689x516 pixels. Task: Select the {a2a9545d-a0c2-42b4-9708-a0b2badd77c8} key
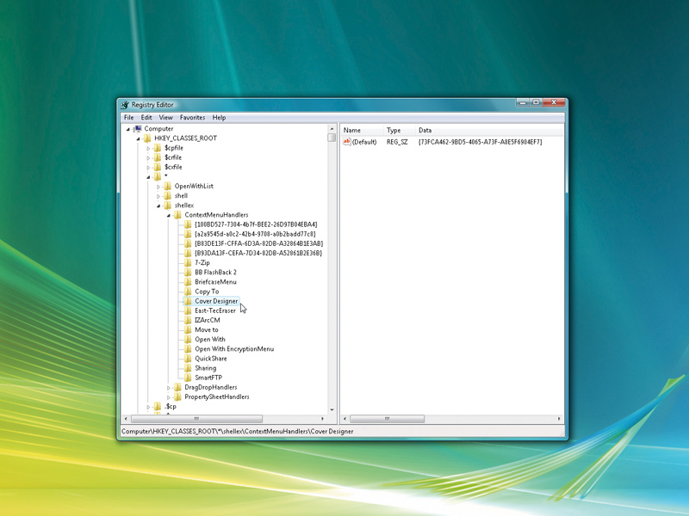(255, 234)
